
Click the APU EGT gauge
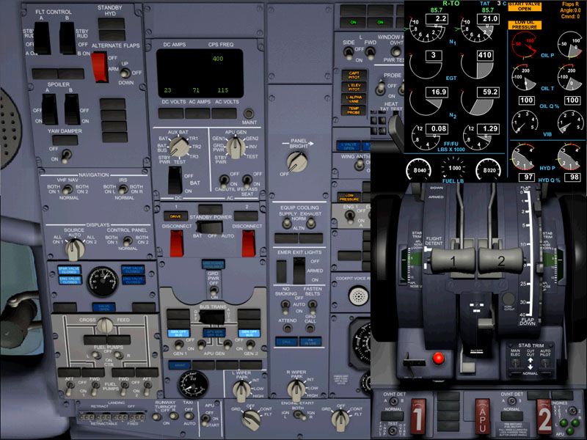(193, 384)
